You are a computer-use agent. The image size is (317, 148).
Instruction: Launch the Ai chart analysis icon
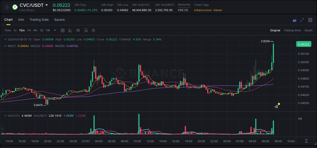pos(294,20)
